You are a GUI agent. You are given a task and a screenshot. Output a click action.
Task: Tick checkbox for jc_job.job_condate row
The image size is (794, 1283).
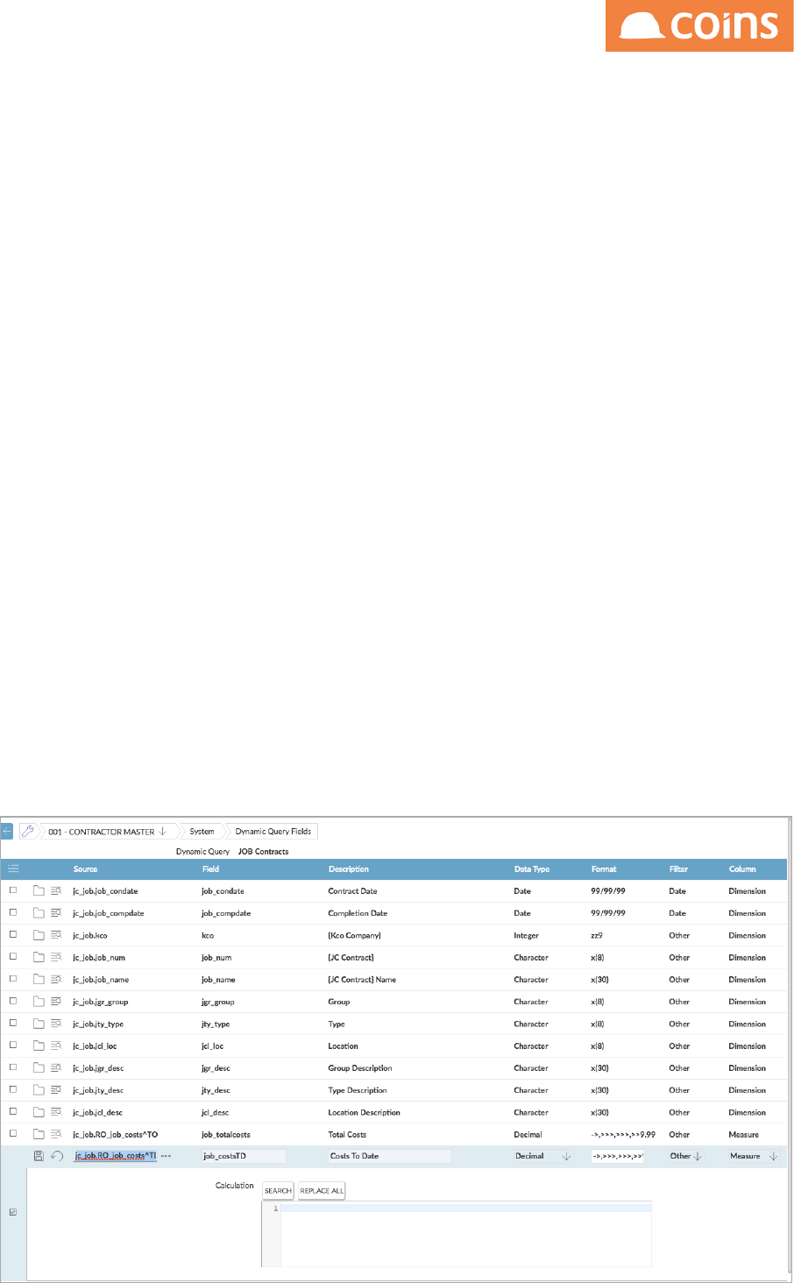13,890
